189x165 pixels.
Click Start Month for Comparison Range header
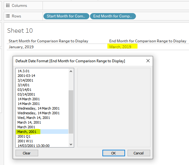point(48,41)
